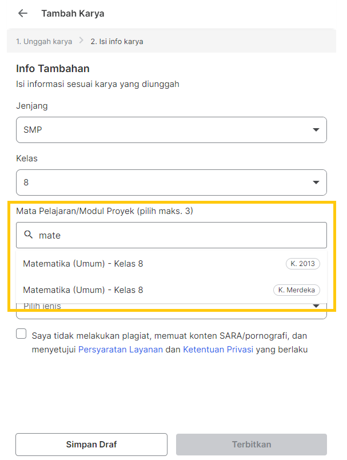
Task: Click the Pilih jenis dropdown arrow
Action: (x=316, y=306)
